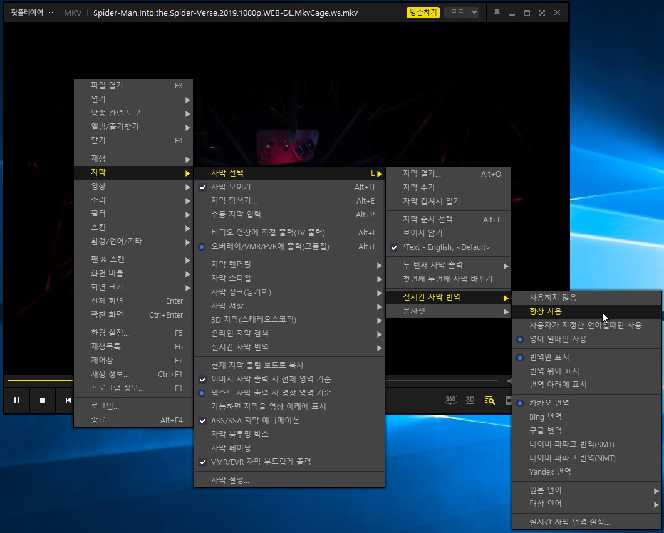
Task: Expand the 재생 submenu
Action: pos(133,158)
